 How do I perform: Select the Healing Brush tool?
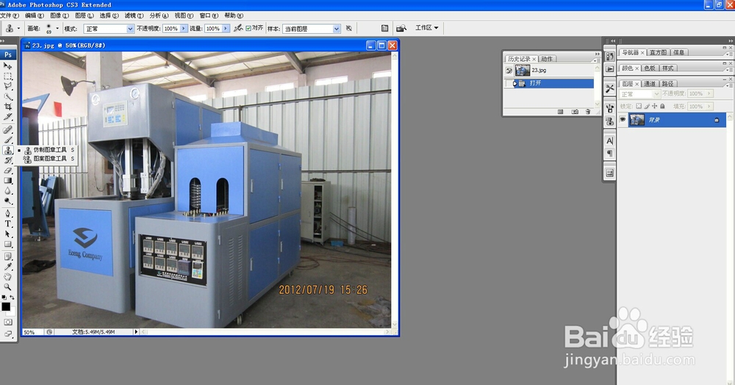coord(7,130)
